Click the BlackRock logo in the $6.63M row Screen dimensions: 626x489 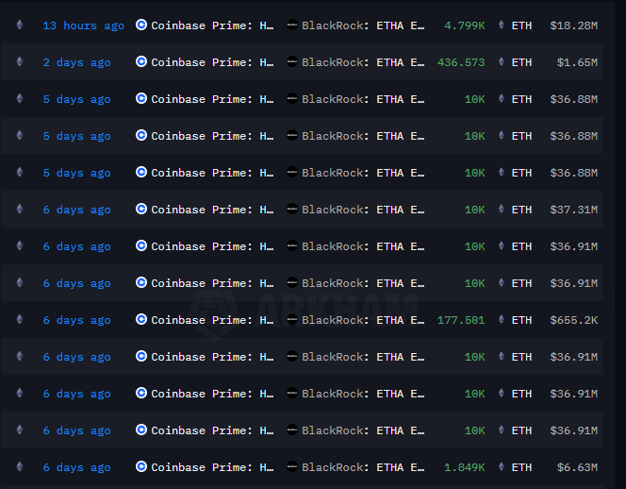coord(292,466)
